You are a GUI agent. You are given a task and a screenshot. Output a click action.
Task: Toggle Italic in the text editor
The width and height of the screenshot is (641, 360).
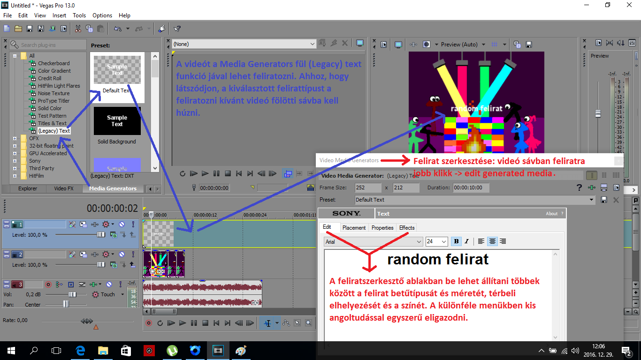pos(466,241)
